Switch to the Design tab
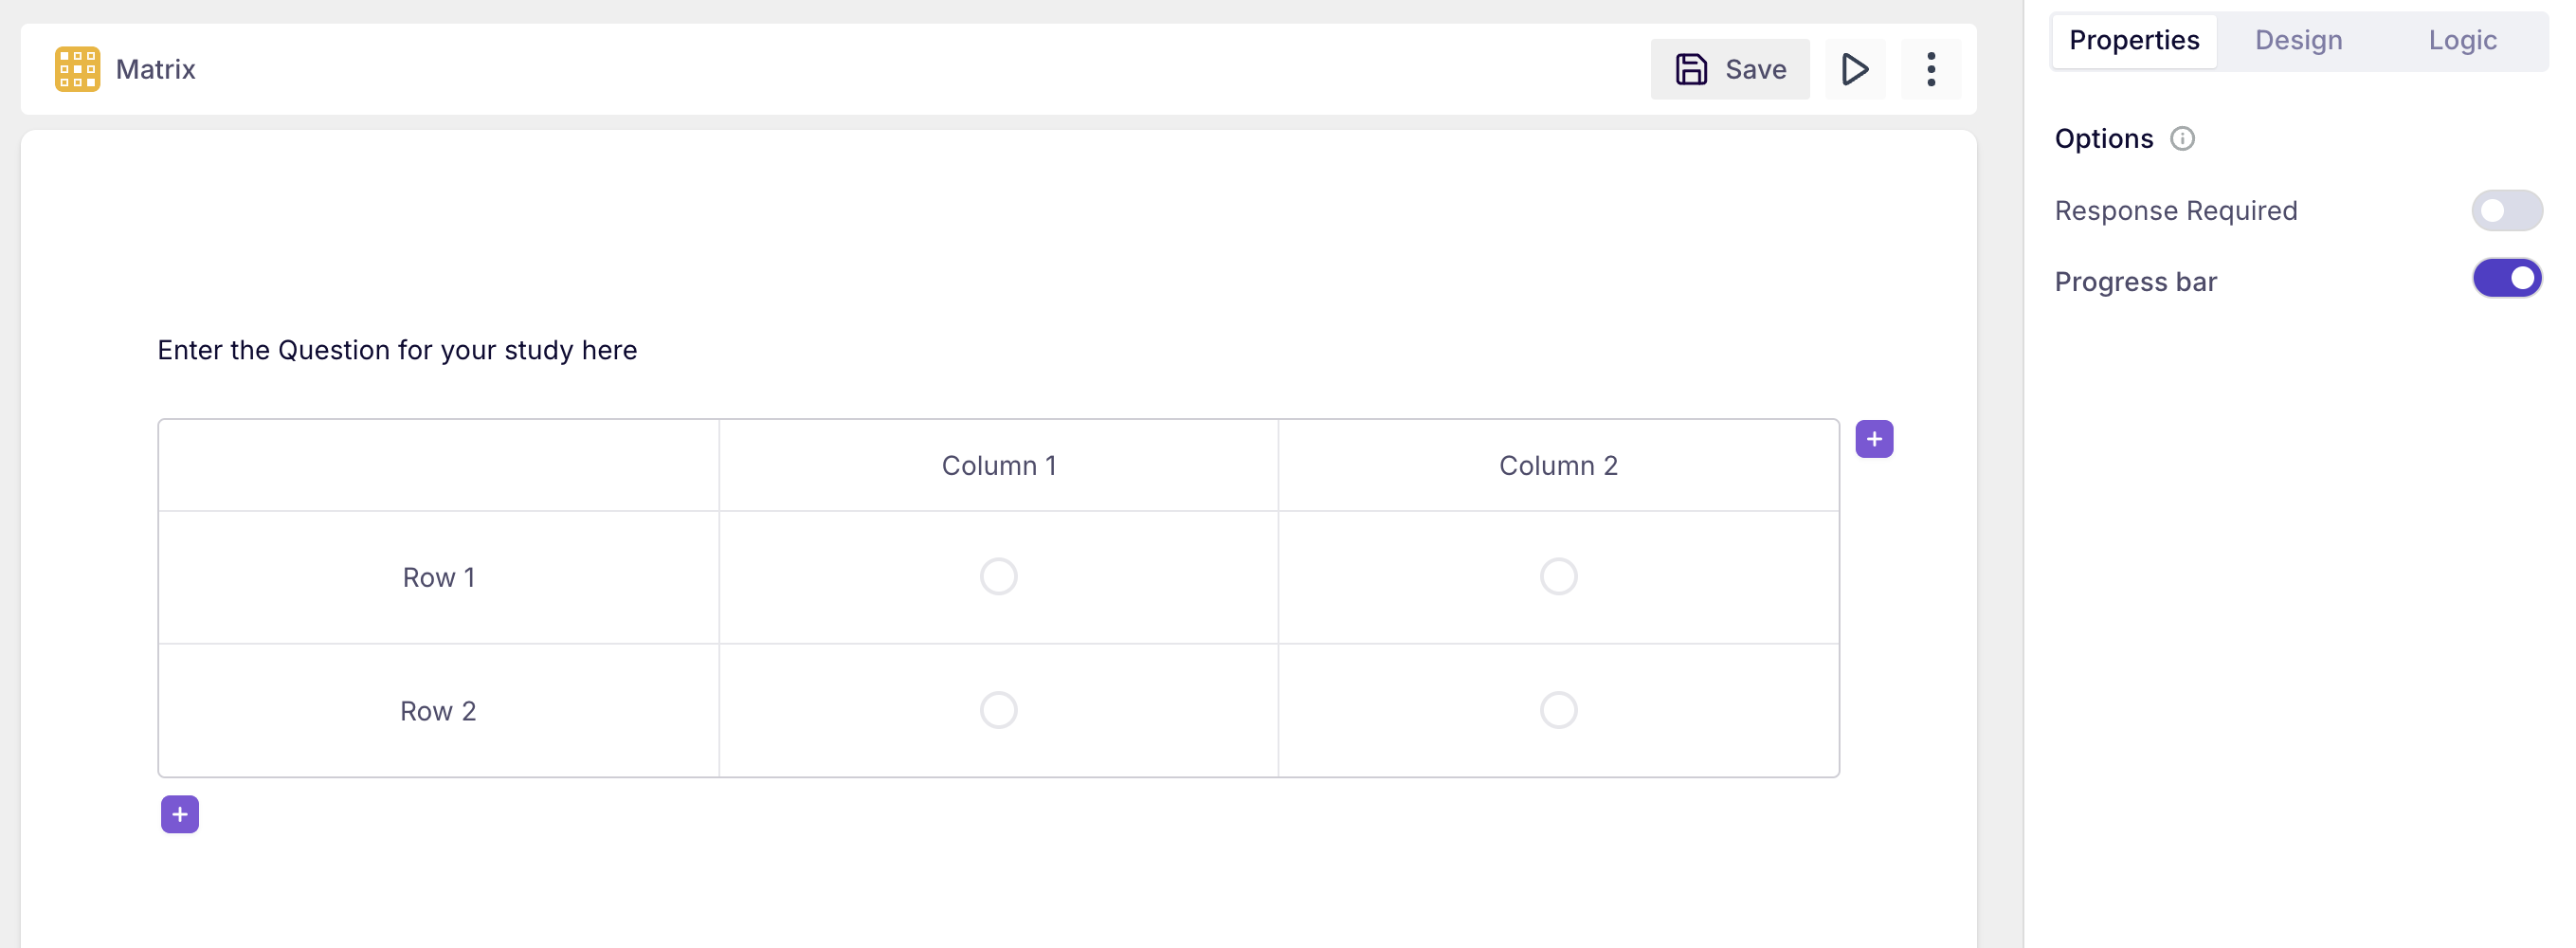Image resolution: width=2576 pixels, height=948 pixels. (2298, 41)
